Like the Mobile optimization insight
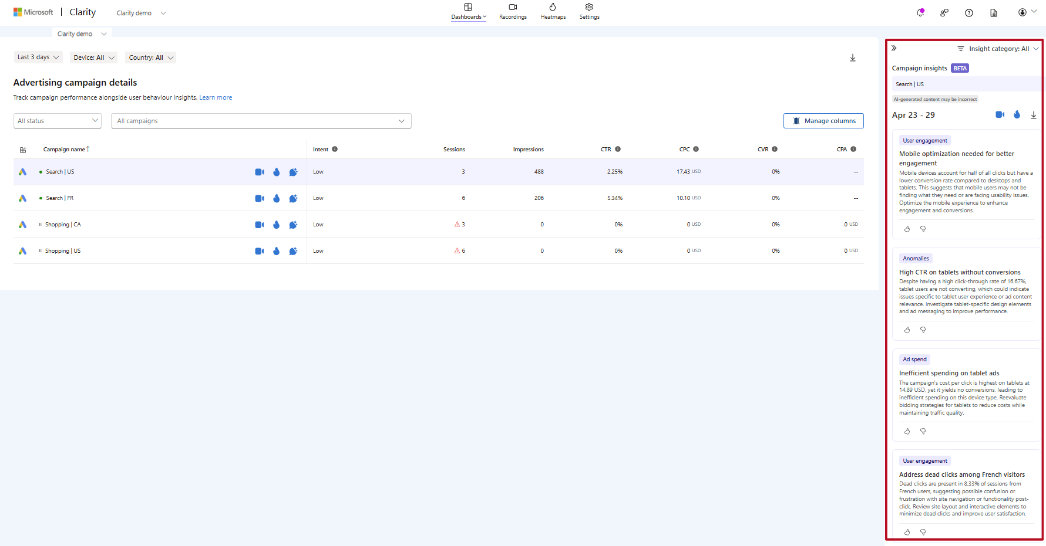This screenshot has height=546, width=1046. point(907,229)
